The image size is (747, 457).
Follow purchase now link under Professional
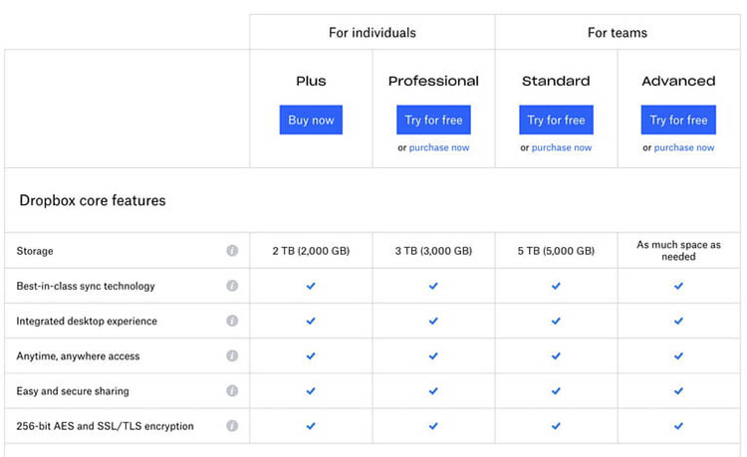(439, 147)
